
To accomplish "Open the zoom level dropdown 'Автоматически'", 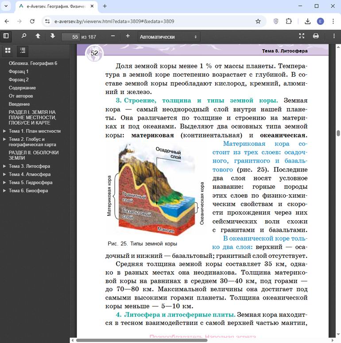I will coord(168,37).
